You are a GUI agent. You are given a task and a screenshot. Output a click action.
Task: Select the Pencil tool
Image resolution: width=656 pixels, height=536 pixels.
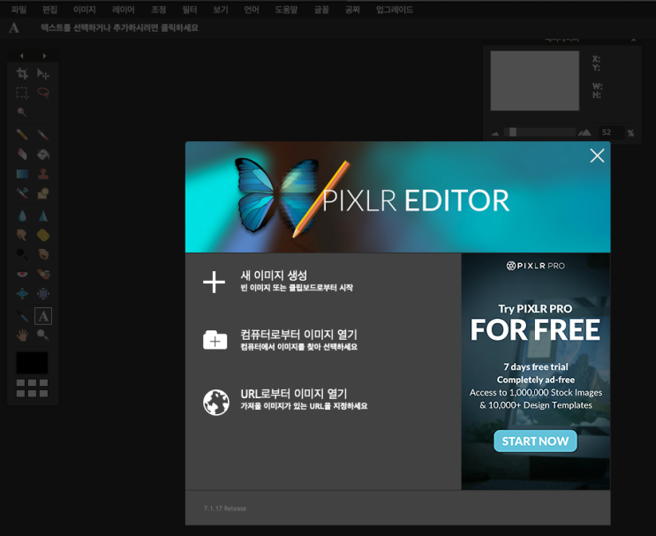coord(22,134)
